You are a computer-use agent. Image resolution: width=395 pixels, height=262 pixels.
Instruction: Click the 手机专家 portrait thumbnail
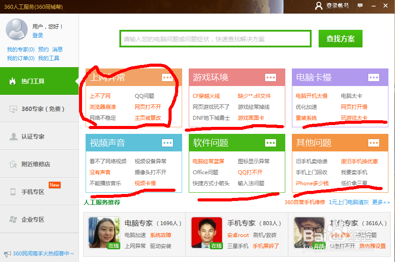click(206, 233)
